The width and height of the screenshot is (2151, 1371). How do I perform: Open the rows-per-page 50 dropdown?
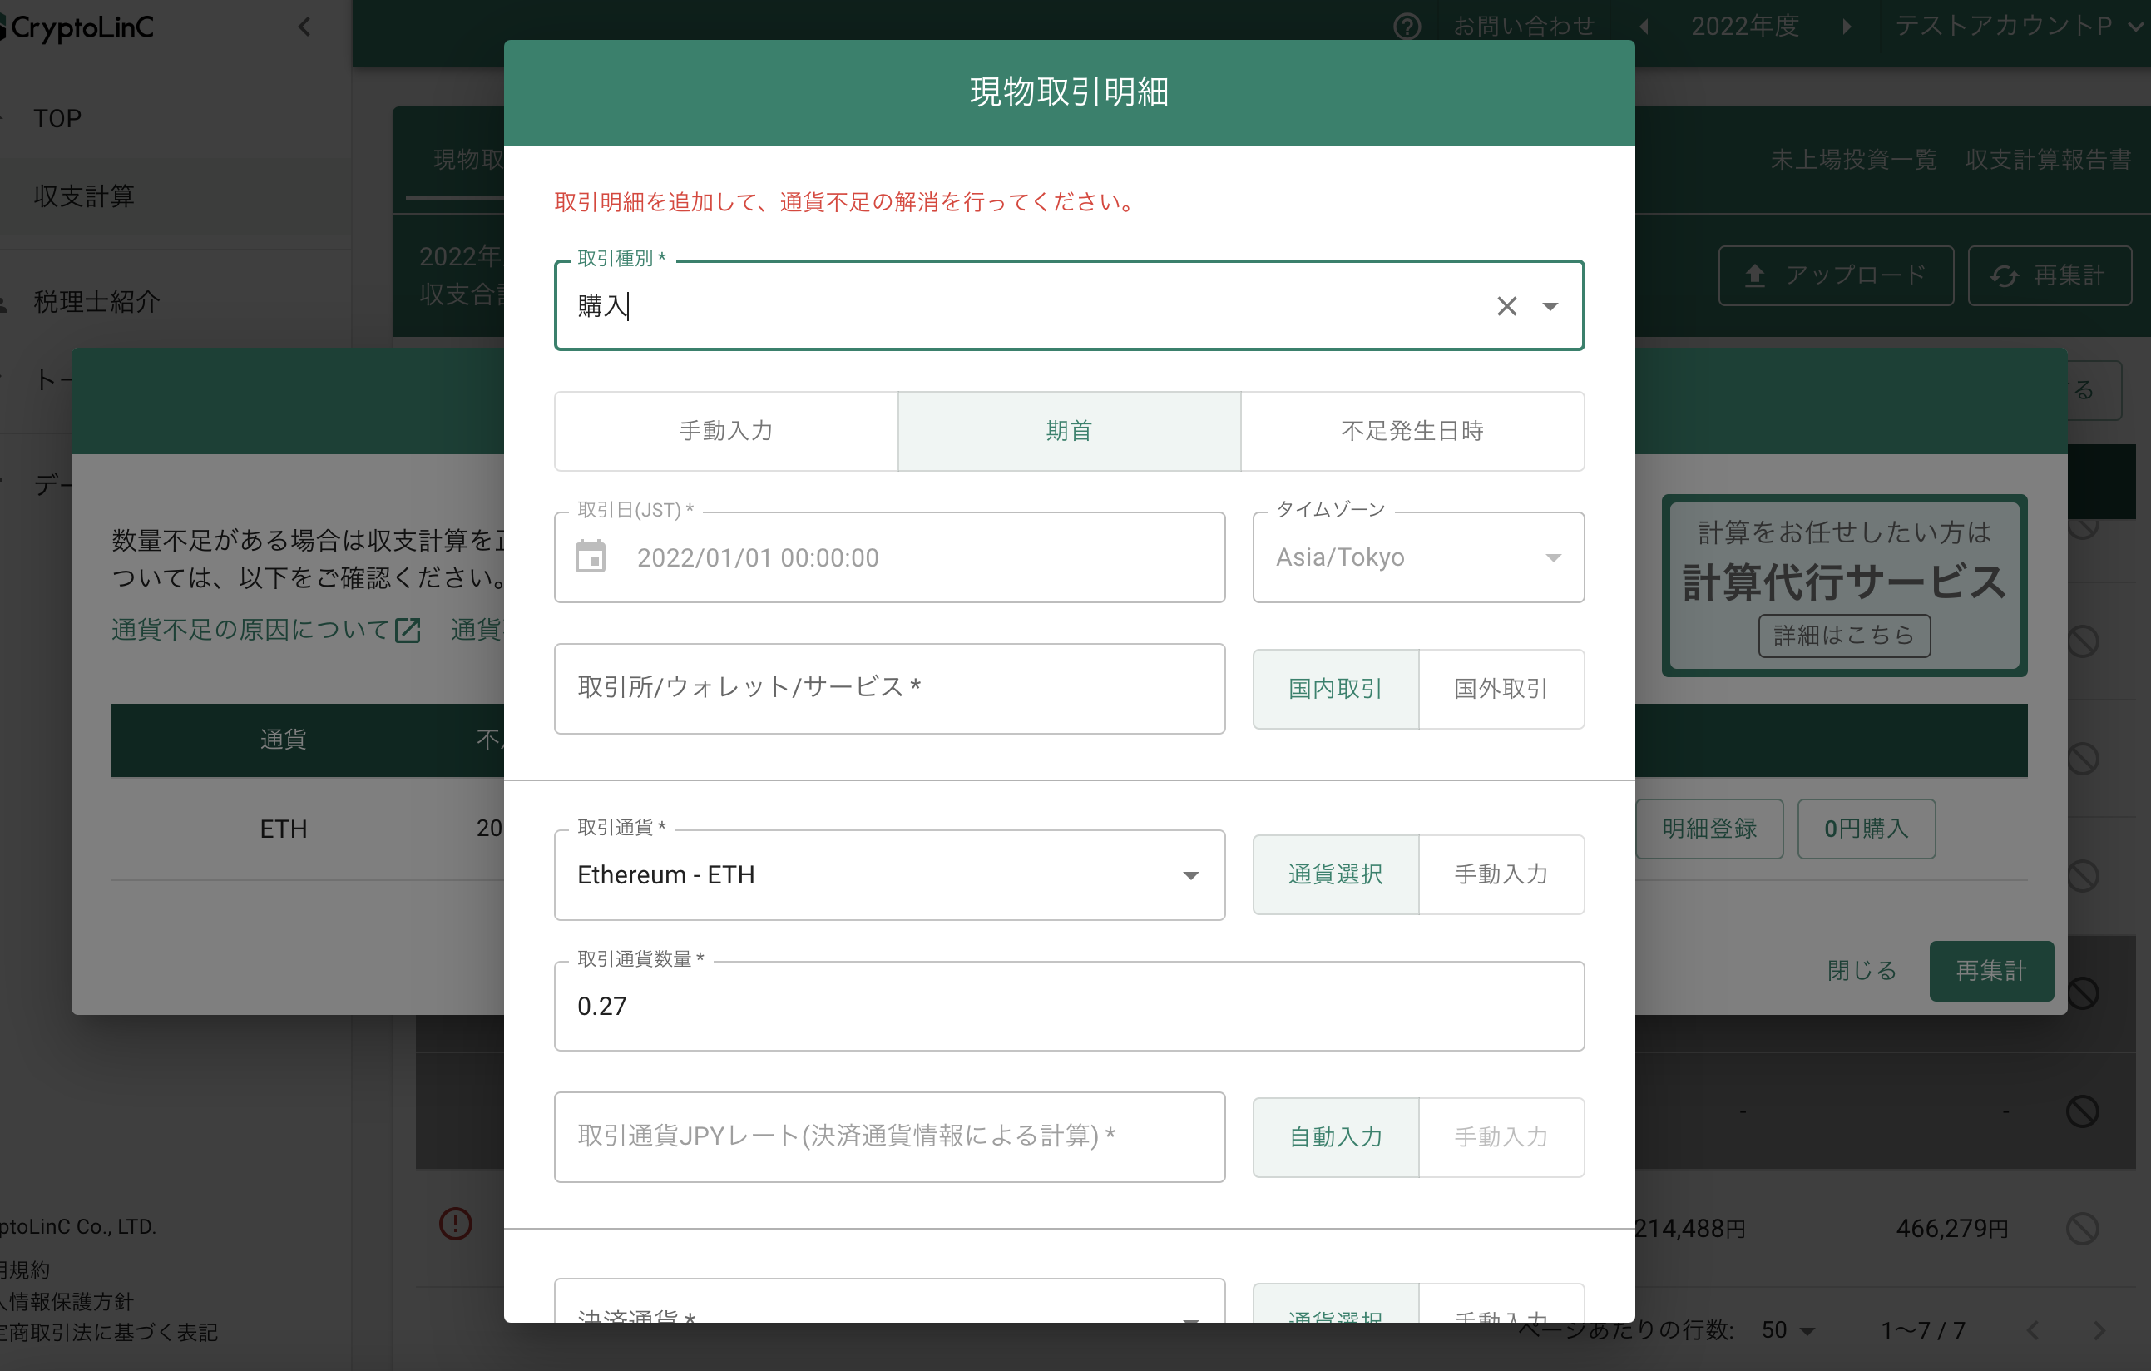(x=1788, y=1330)
